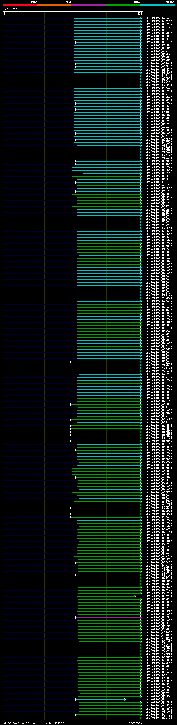Select the UniRef100_B6SX33 label
The width and height of the screenshot is (177, 725).
159,124
